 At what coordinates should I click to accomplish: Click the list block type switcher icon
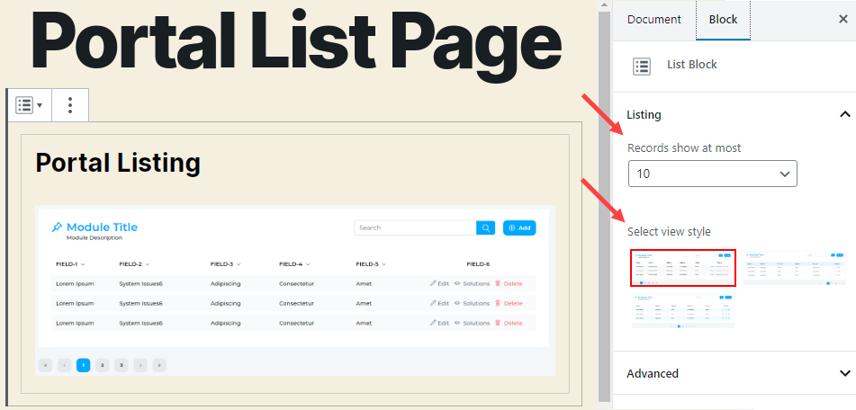(29, 105)
